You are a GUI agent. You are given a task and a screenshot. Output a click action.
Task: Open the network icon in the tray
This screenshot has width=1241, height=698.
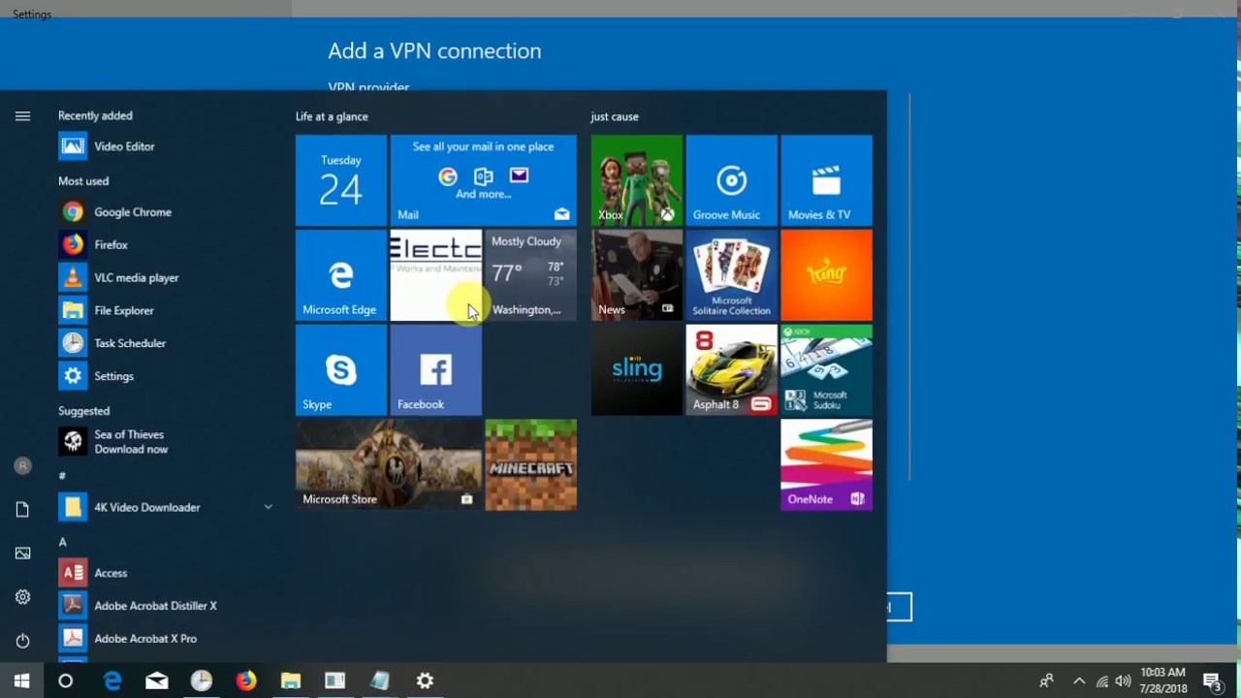[1101, 681]
